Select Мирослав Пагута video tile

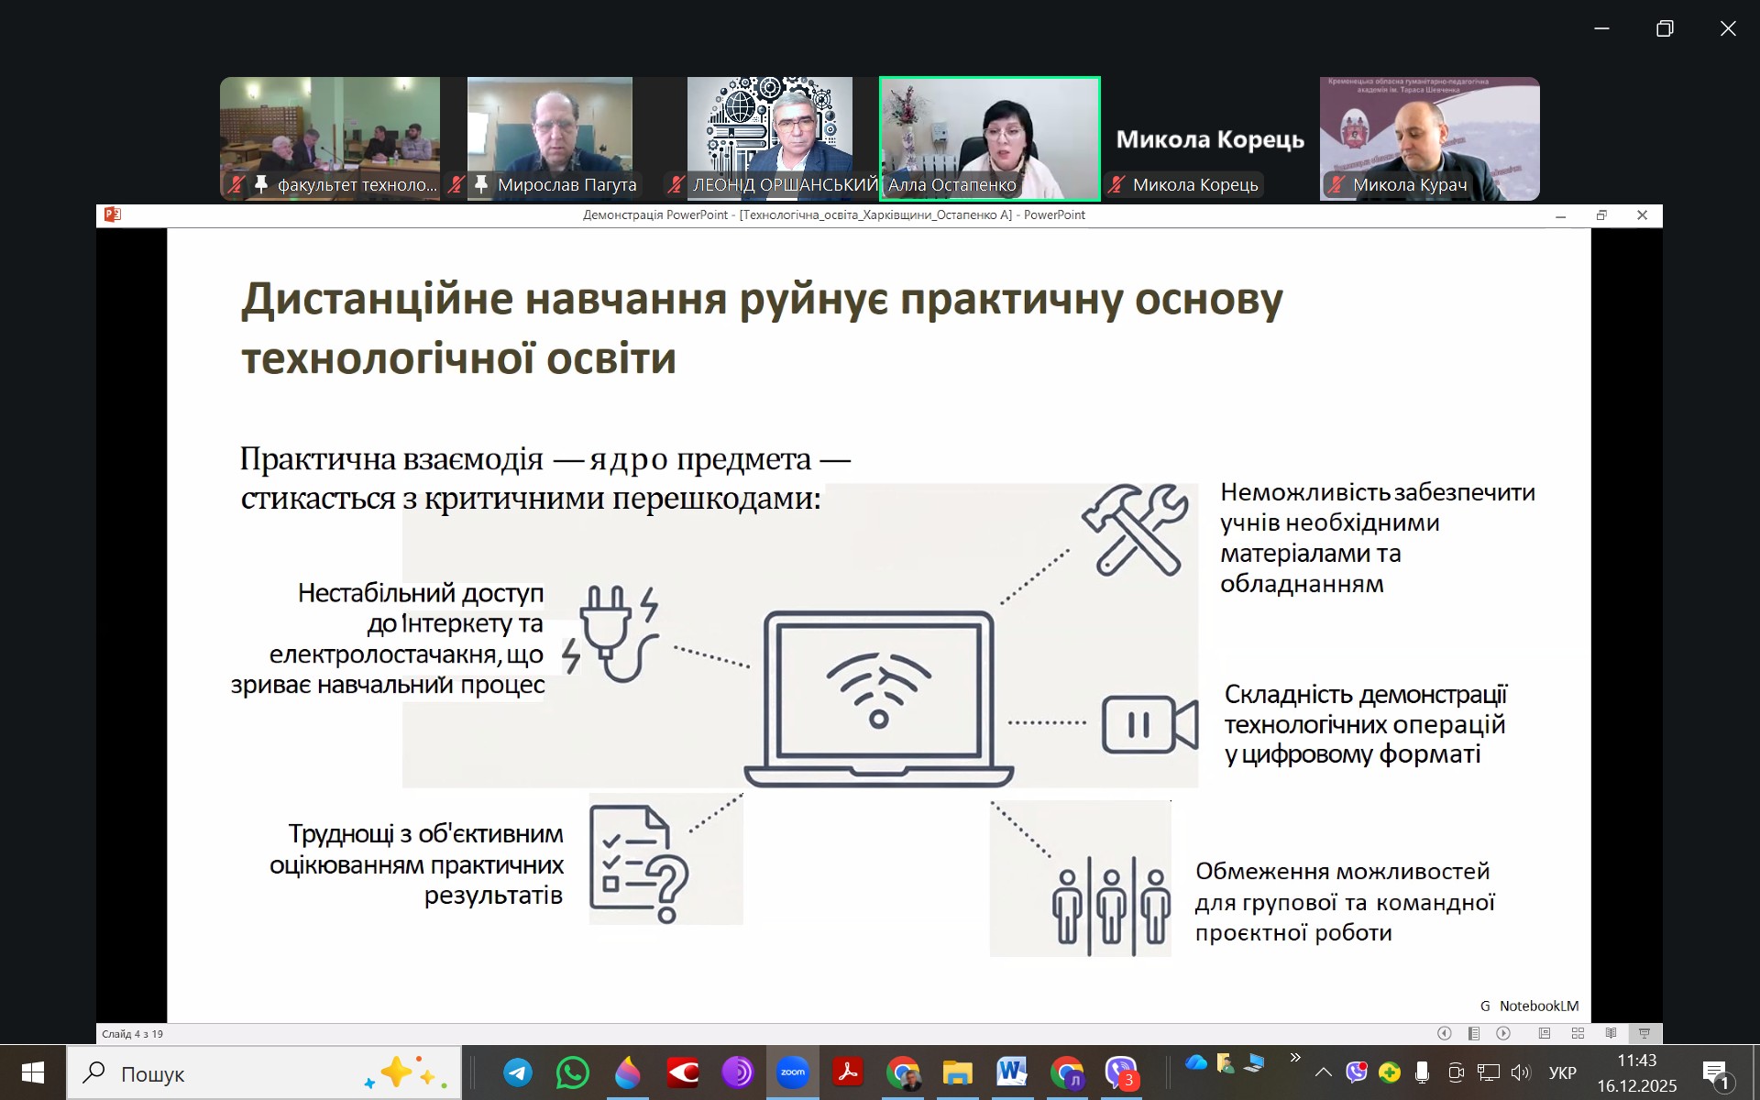pyautogui.click(x=550, y=138)
